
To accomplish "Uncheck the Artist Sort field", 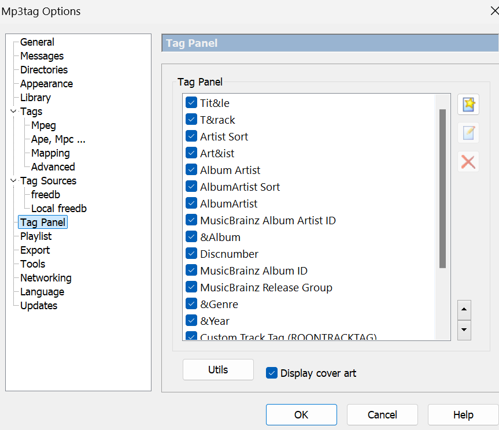I will click(191, 136).
